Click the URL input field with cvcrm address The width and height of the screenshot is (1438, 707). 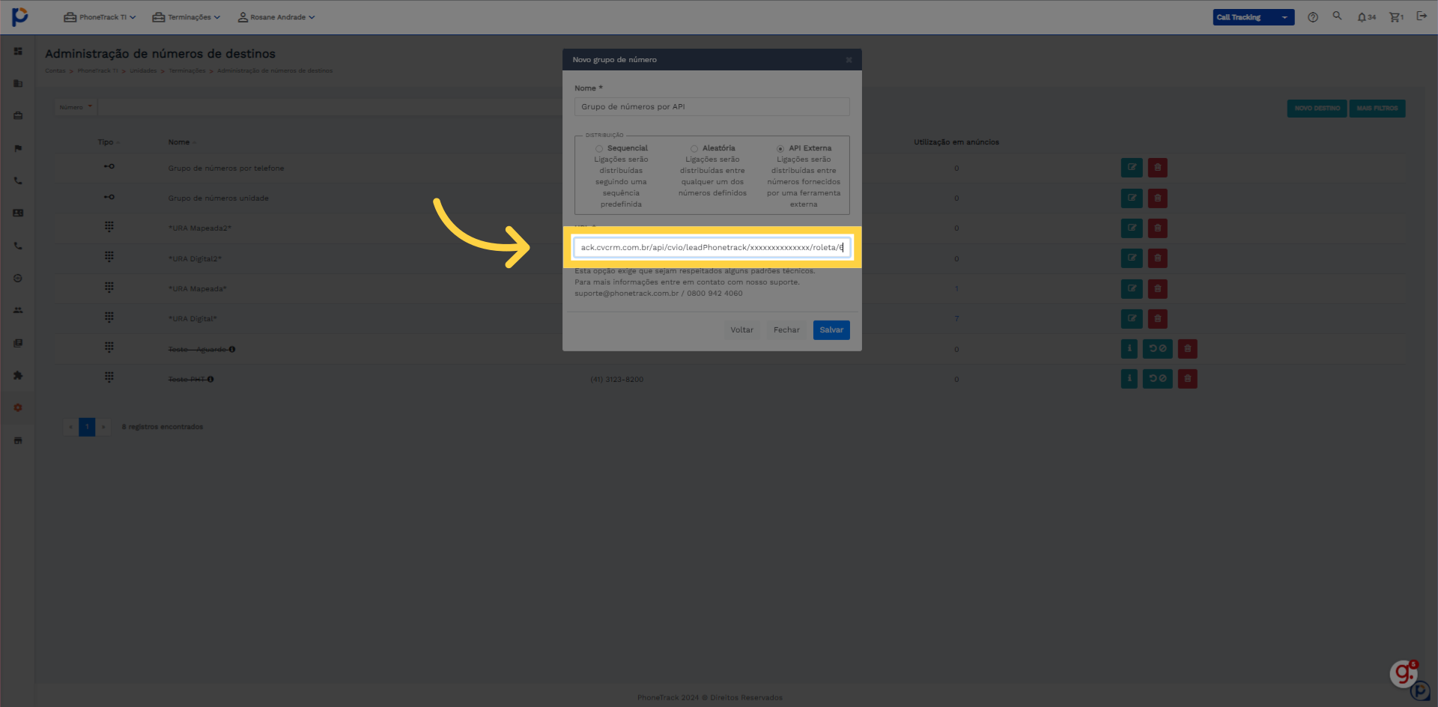point(712,248)
